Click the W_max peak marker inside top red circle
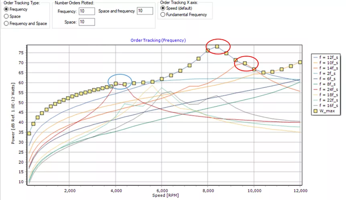The image size is (346, 200). (217, 46)
